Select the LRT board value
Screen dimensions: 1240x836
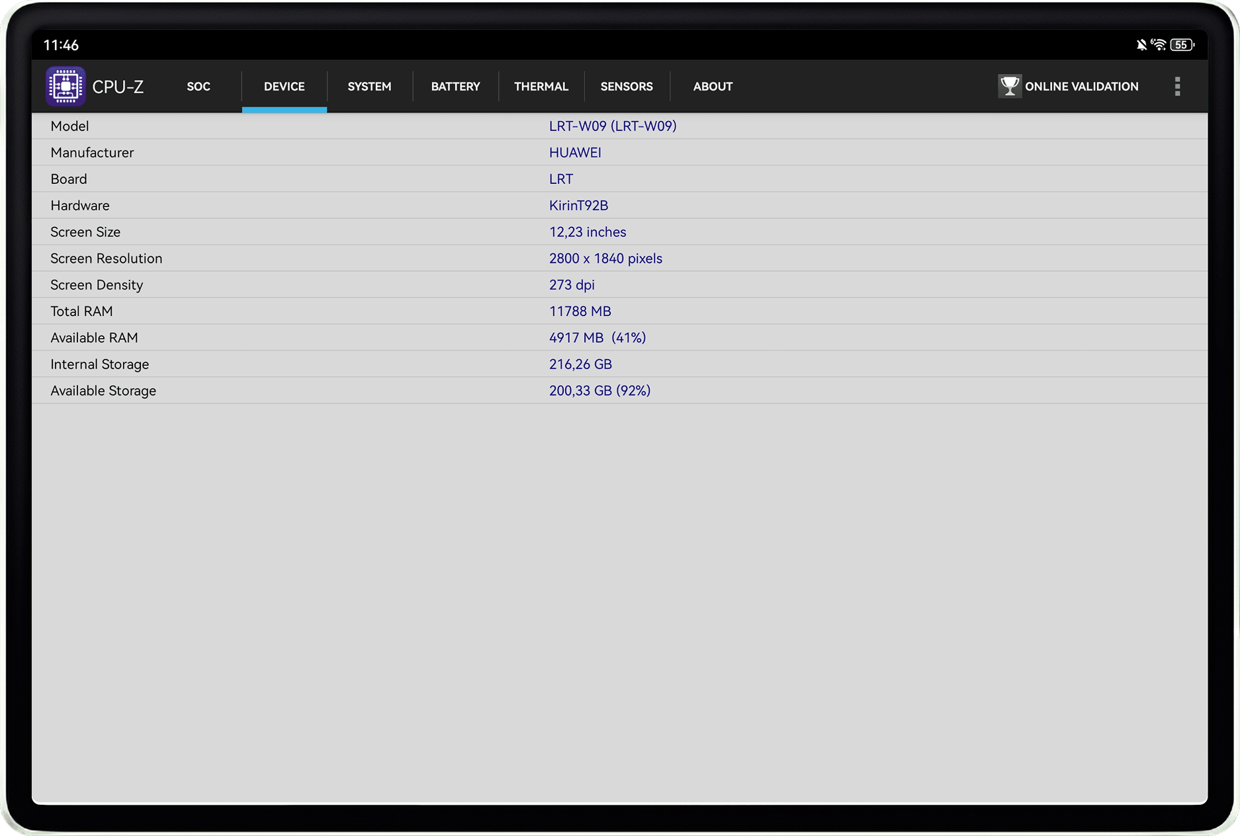(561, 179)
